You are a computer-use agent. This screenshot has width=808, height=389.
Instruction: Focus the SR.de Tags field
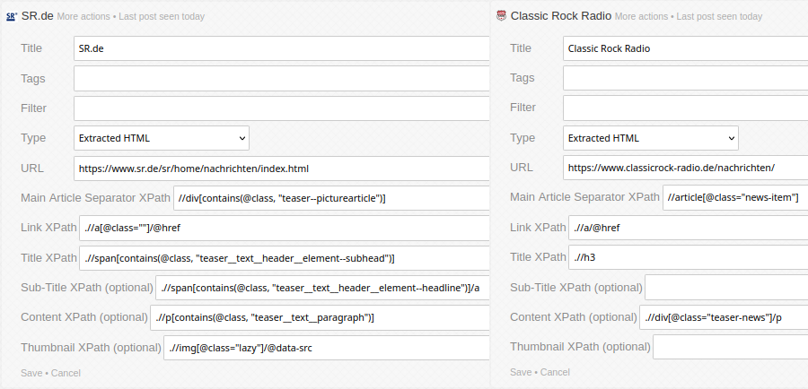pyautogui.click(x=281, y=78)
